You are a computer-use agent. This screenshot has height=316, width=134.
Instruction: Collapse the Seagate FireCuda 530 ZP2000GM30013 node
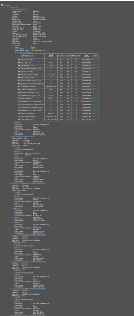coord(10,183)
